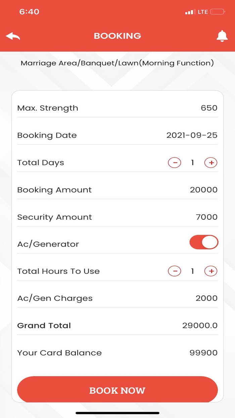Tap Your Card Balance 99900 value
This screenshot has height=418, width=235.
[x=203, y=353]
